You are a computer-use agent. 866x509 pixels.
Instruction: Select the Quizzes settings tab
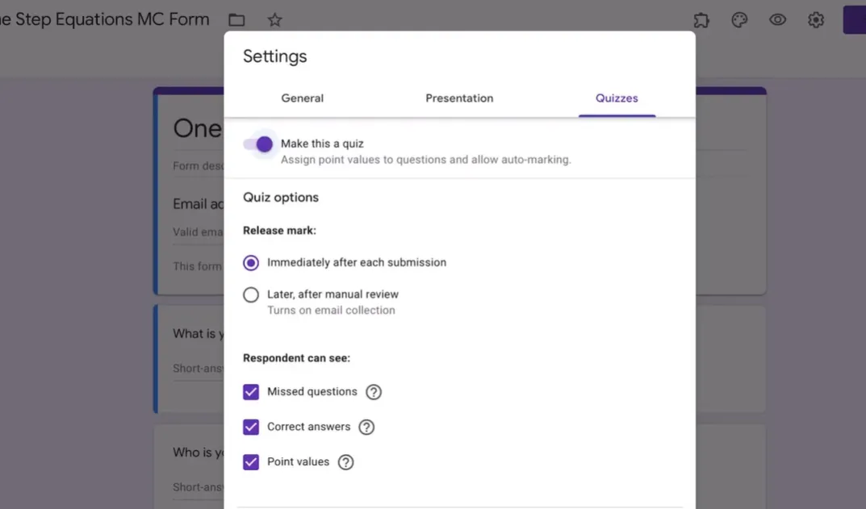point(617,98)
